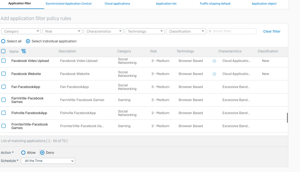Click the Risk column header
Viewport: 300px width, 172px height.
153,51
